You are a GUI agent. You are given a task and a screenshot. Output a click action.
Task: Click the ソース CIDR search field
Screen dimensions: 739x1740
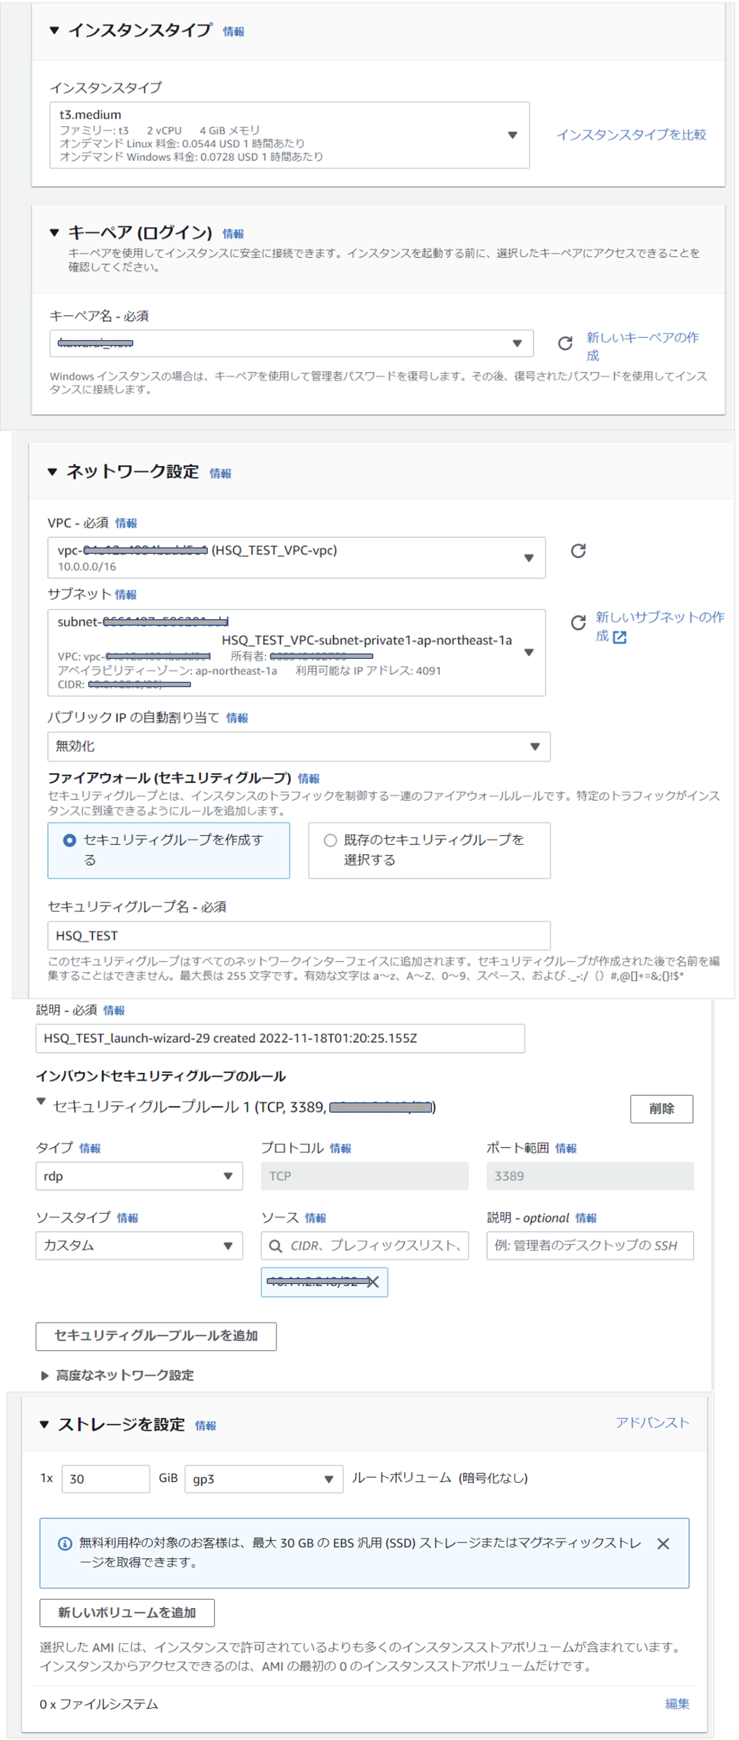tap(365, 1245)
